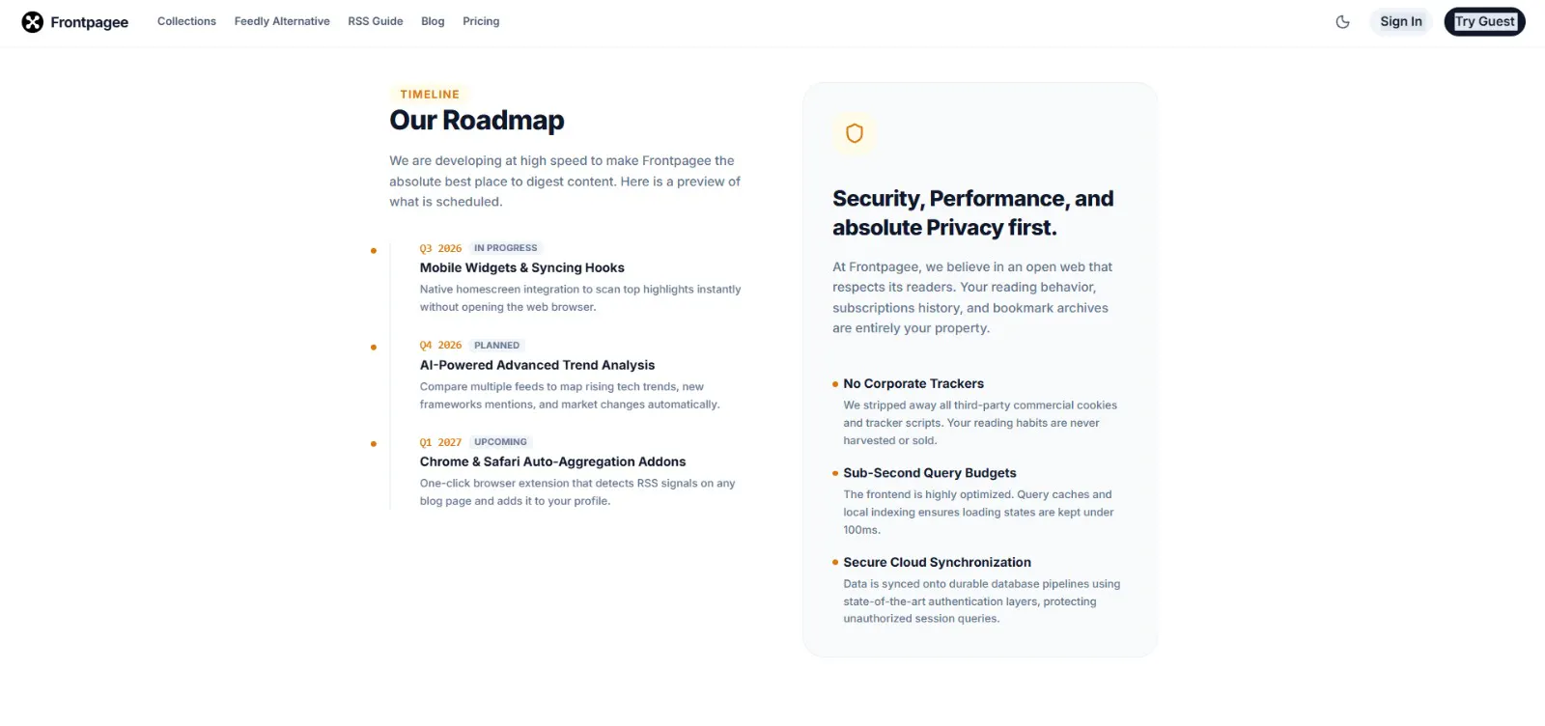Viewport: 1545px width, 726px height.
Task: Click the description starting "Data is synced onto durable"
Action: click(982, 600)
